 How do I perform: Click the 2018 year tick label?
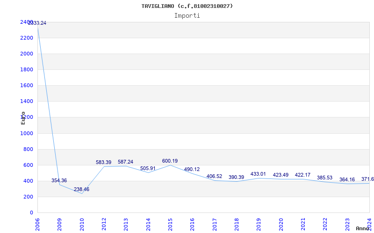tap(237, 225)
